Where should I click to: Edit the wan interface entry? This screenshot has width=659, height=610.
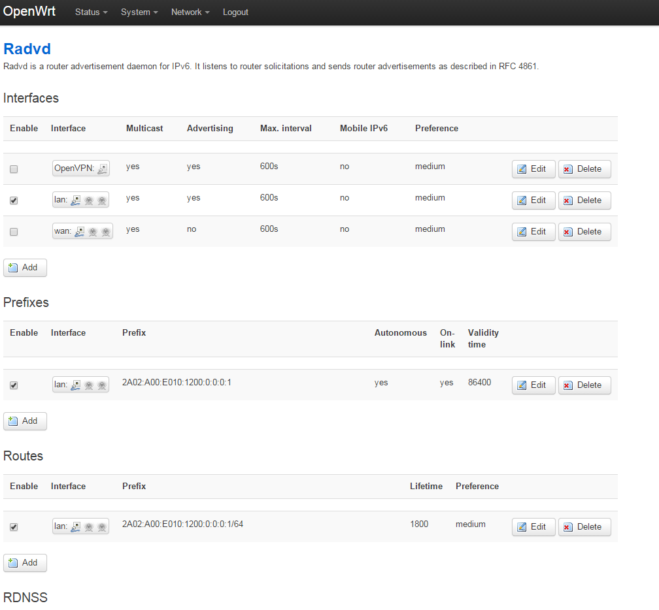(533, 231)
